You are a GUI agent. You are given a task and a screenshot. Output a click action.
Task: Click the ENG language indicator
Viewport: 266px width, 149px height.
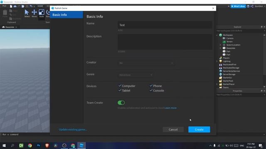pos(242,145)
